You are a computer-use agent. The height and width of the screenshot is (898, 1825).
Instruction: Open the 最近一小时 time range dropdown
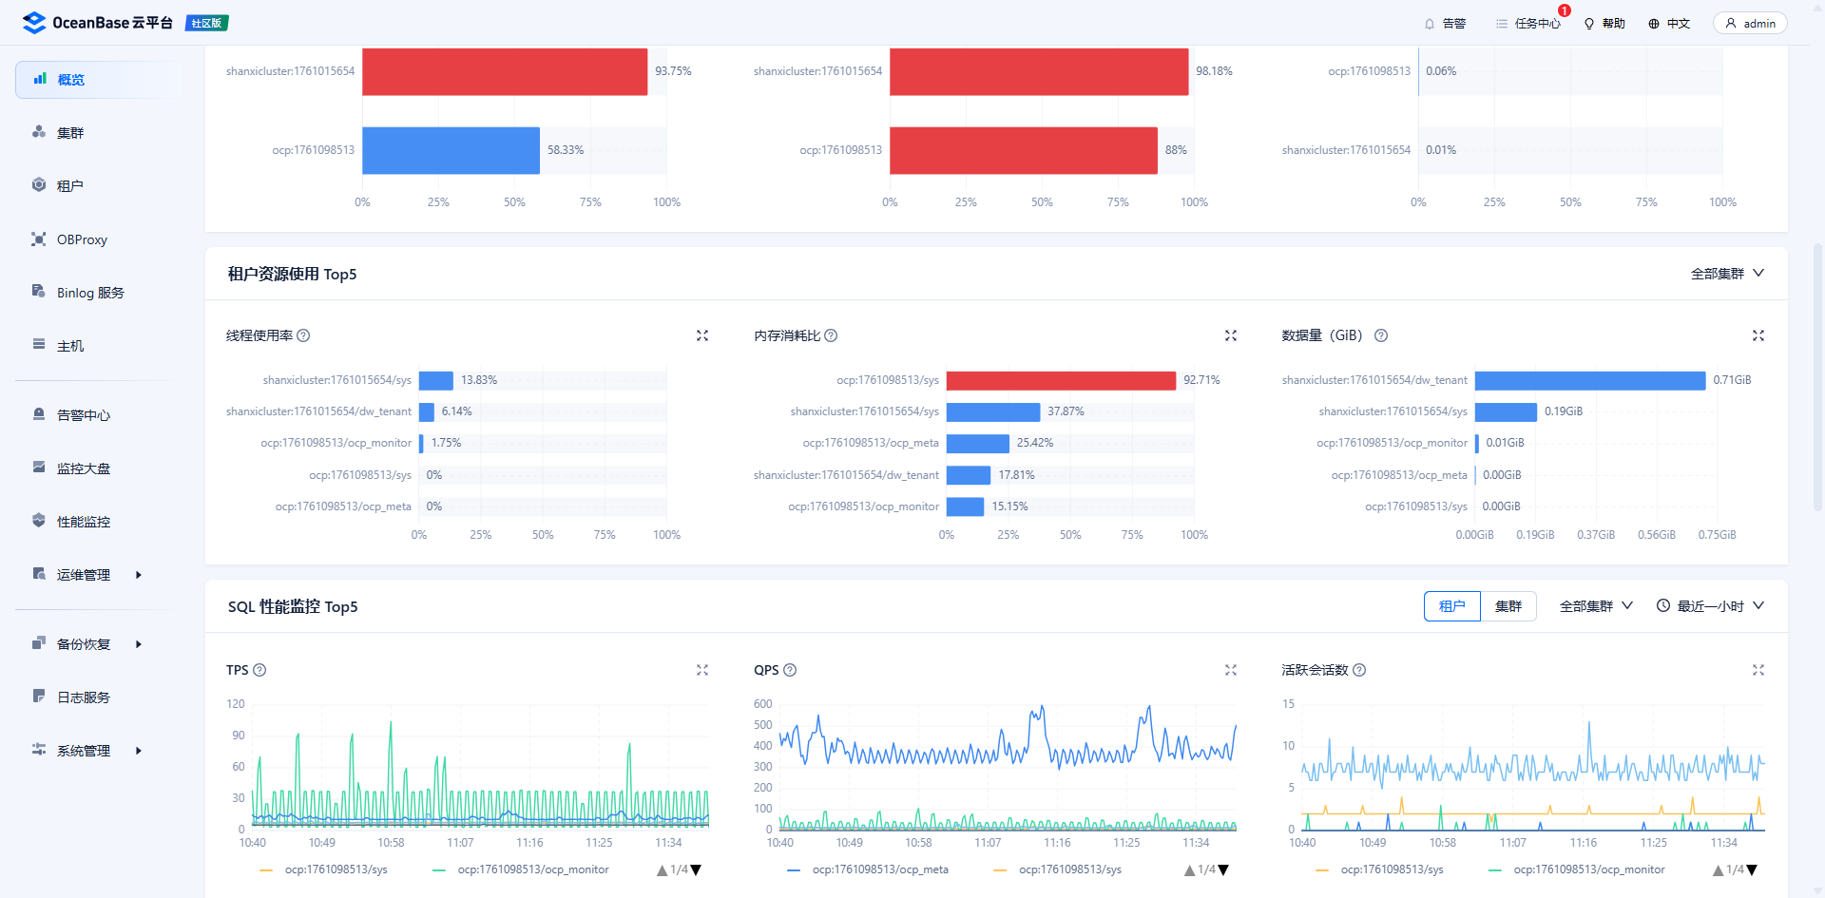pos(1710,606)
